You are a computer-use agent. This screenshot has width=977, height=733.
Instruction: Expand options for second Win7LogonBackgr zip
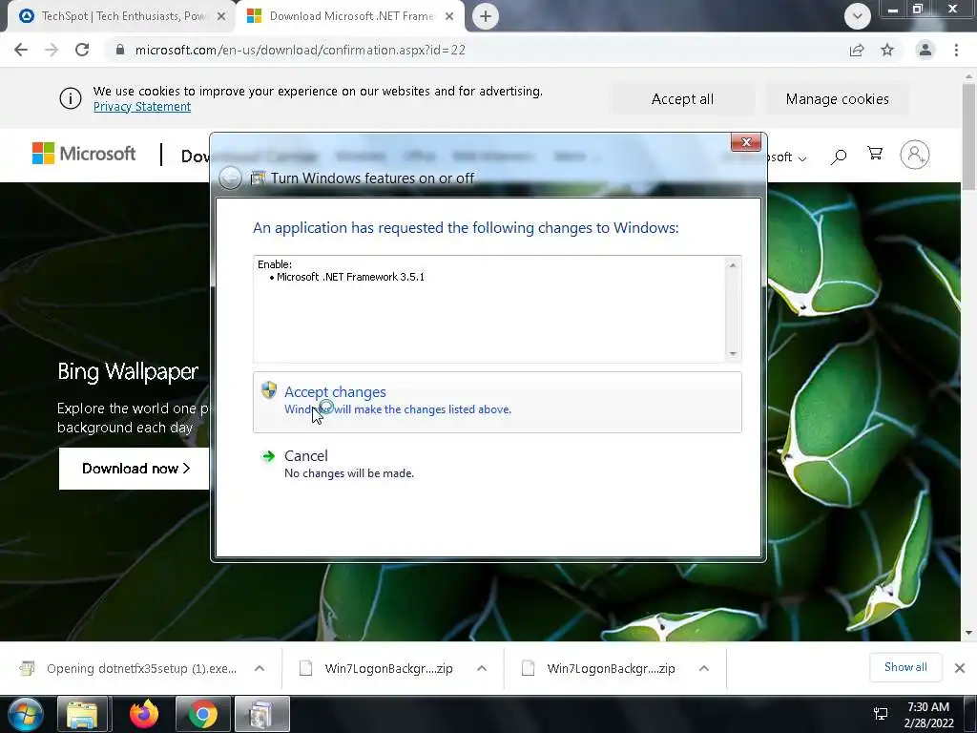pos(704,669)
